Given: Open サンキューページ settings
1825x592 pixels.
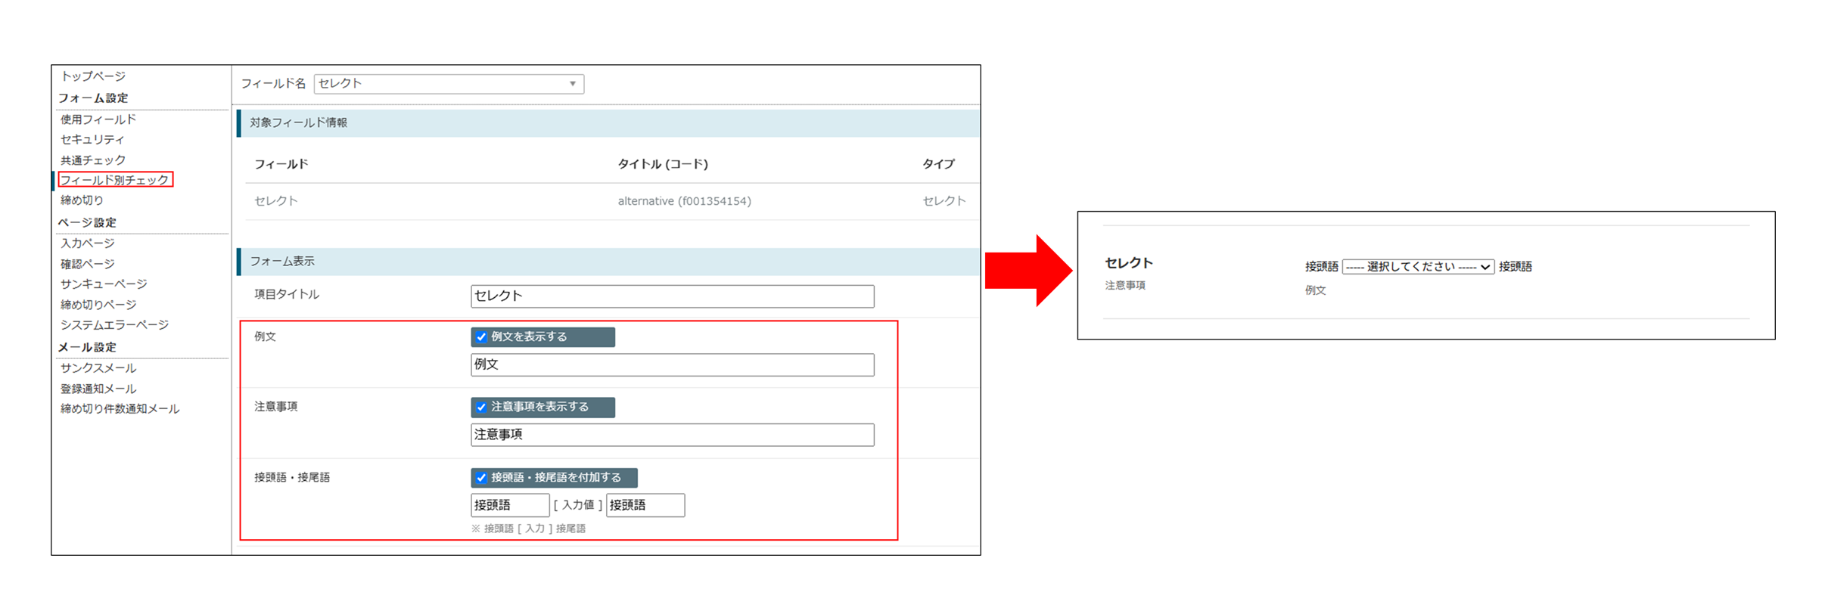Looking at the screenshot, I should click(x=104, y=284).
